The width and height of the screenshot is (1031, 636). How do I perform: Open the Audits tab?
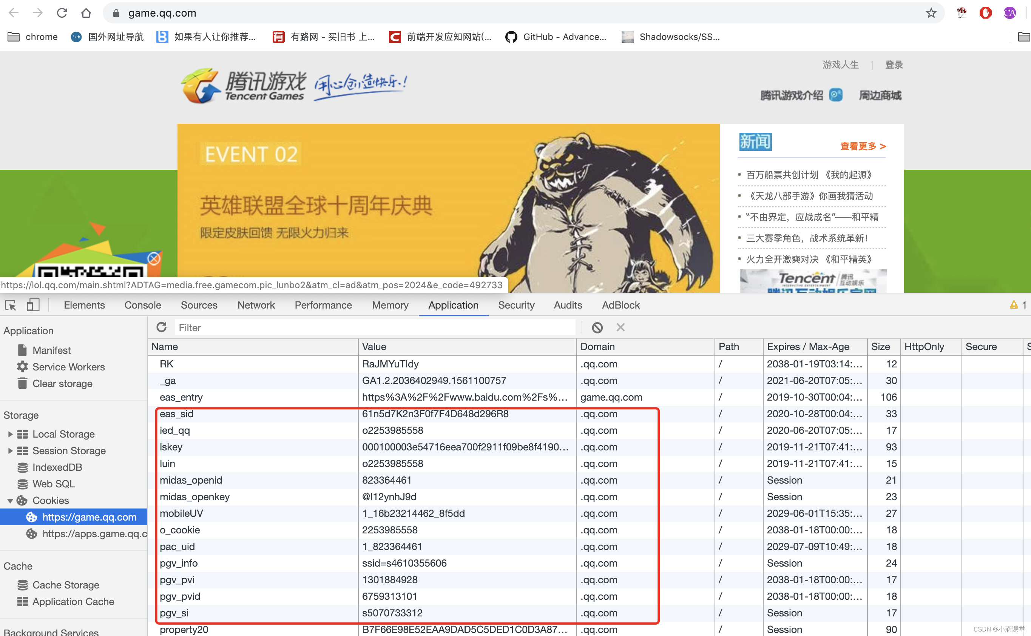[x=568, y=305]
